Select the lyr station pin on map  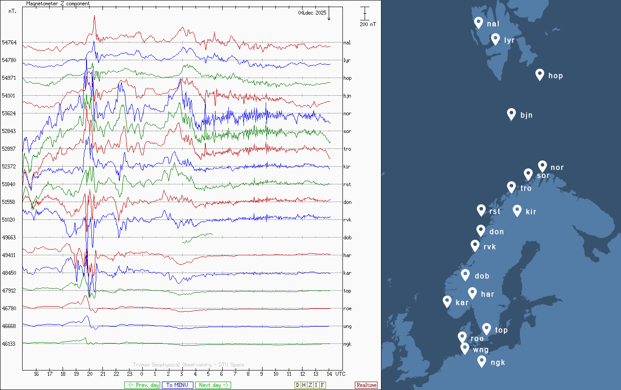click(x=495, y=39)
